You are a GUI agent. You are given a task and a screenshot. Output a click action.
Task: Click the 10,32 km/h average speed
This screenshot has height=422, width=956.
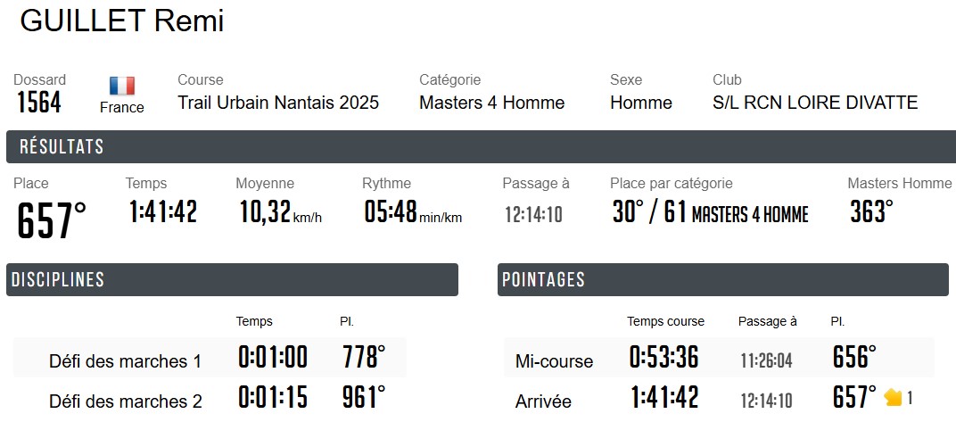point(280,212)
